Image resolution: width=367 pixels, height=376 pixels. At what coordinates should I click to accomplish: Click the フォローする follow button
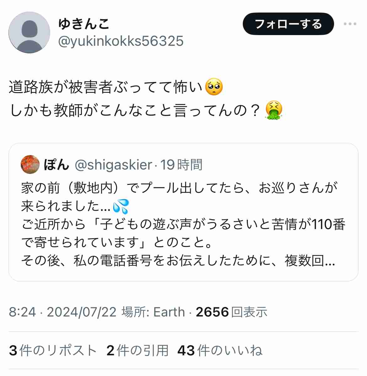[288, 24]
